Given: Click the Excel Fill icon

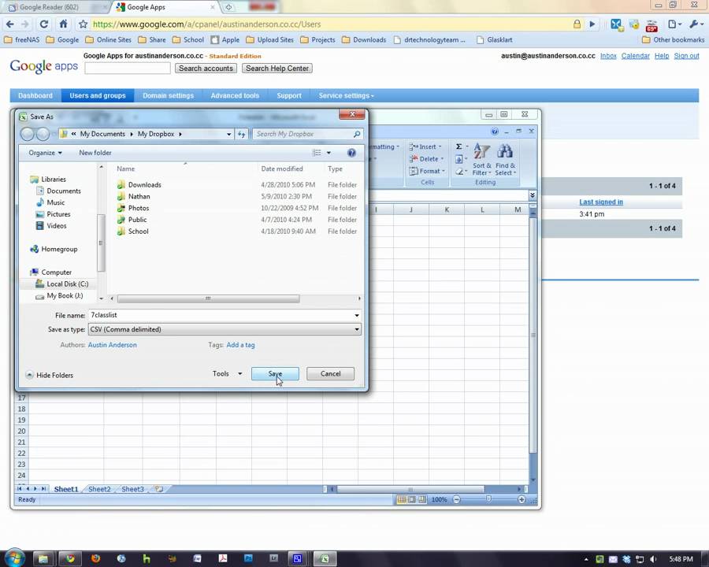Looking at the screenshot, I should (x=458, y=159).
